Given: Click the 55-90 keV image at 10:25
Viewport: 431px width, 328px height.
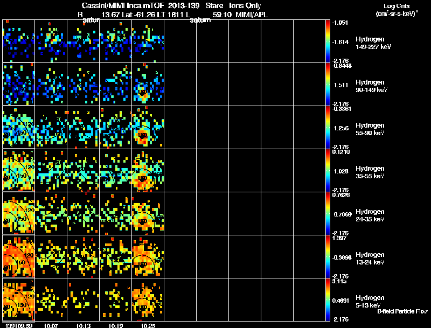Looking at the screenshot, I should click(x=148, y=127).
